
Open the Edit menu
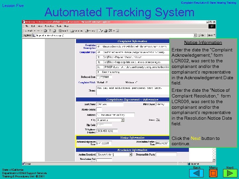[33, 26]
